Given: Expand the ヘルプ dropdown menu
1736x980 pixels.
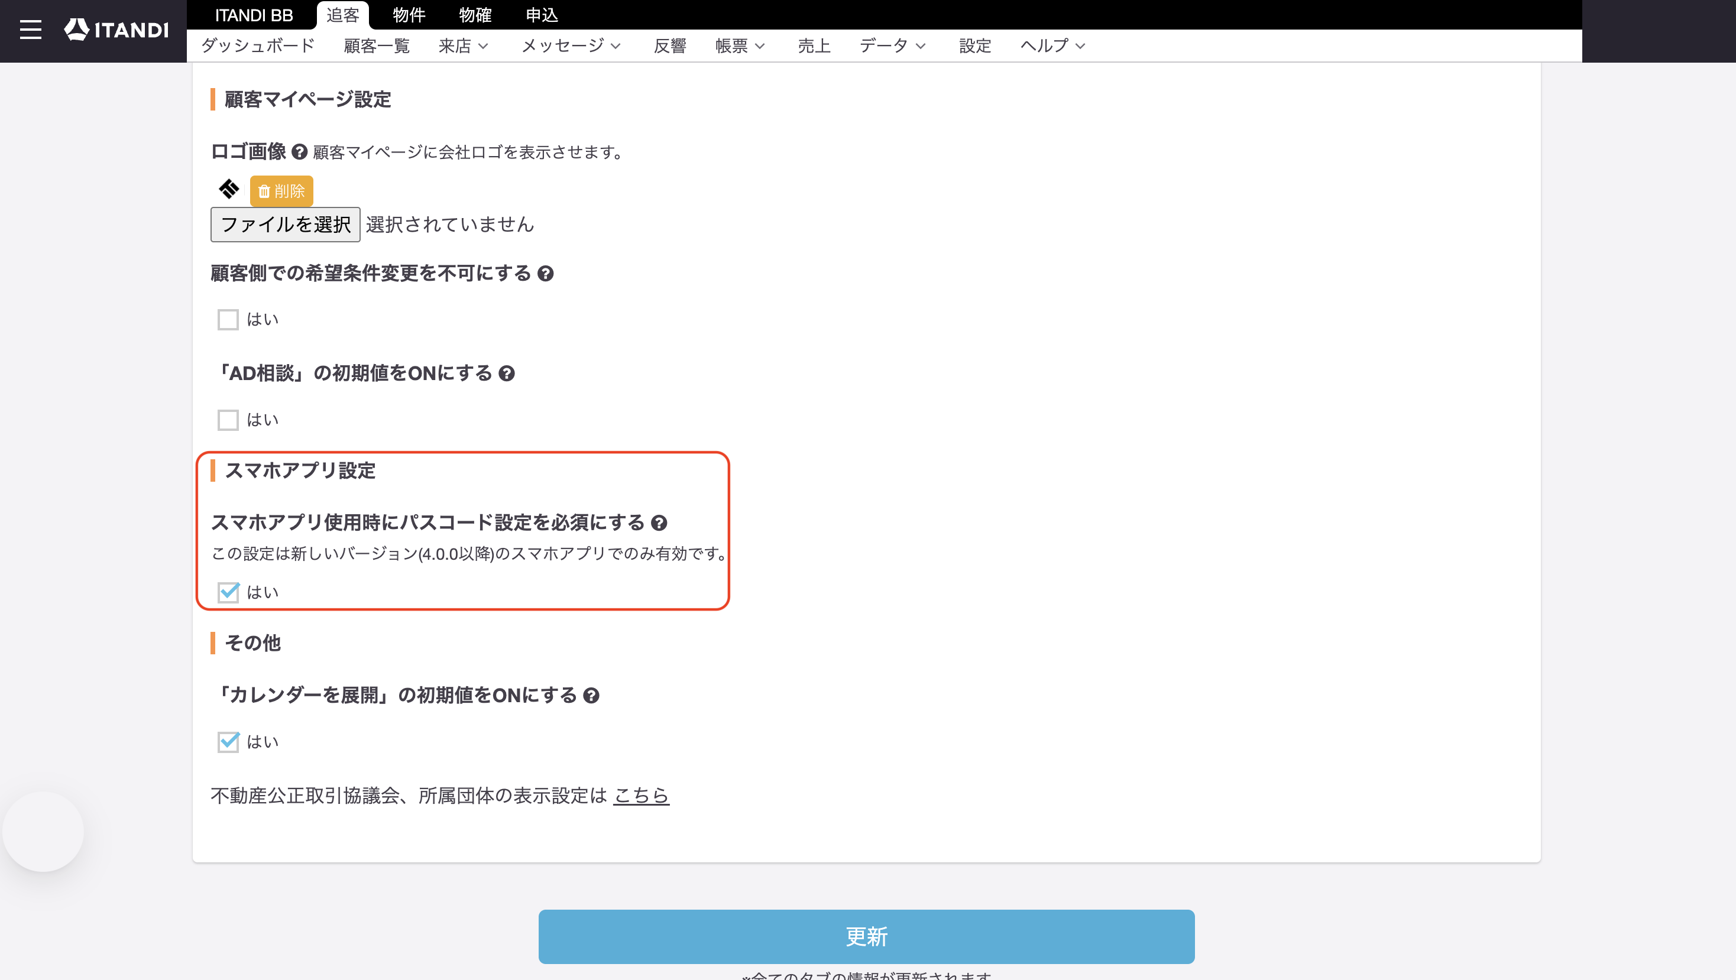Looking at the screenshot, I should click(1052, 46).
